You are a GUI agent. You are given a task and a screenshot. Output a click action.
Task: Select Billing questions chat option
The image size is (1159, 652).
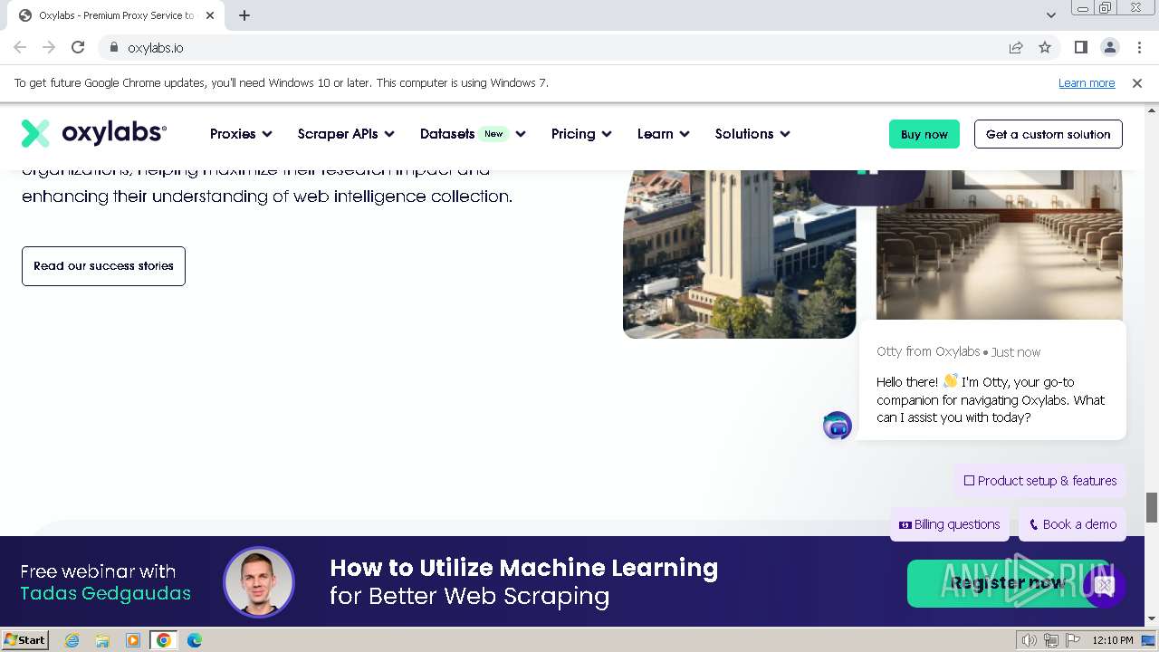pos(949,524)
